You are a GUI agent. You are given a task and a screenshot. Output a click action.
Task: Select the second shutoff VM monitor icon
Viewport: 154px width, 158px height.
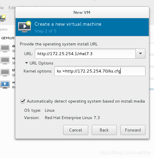[5, 61]
